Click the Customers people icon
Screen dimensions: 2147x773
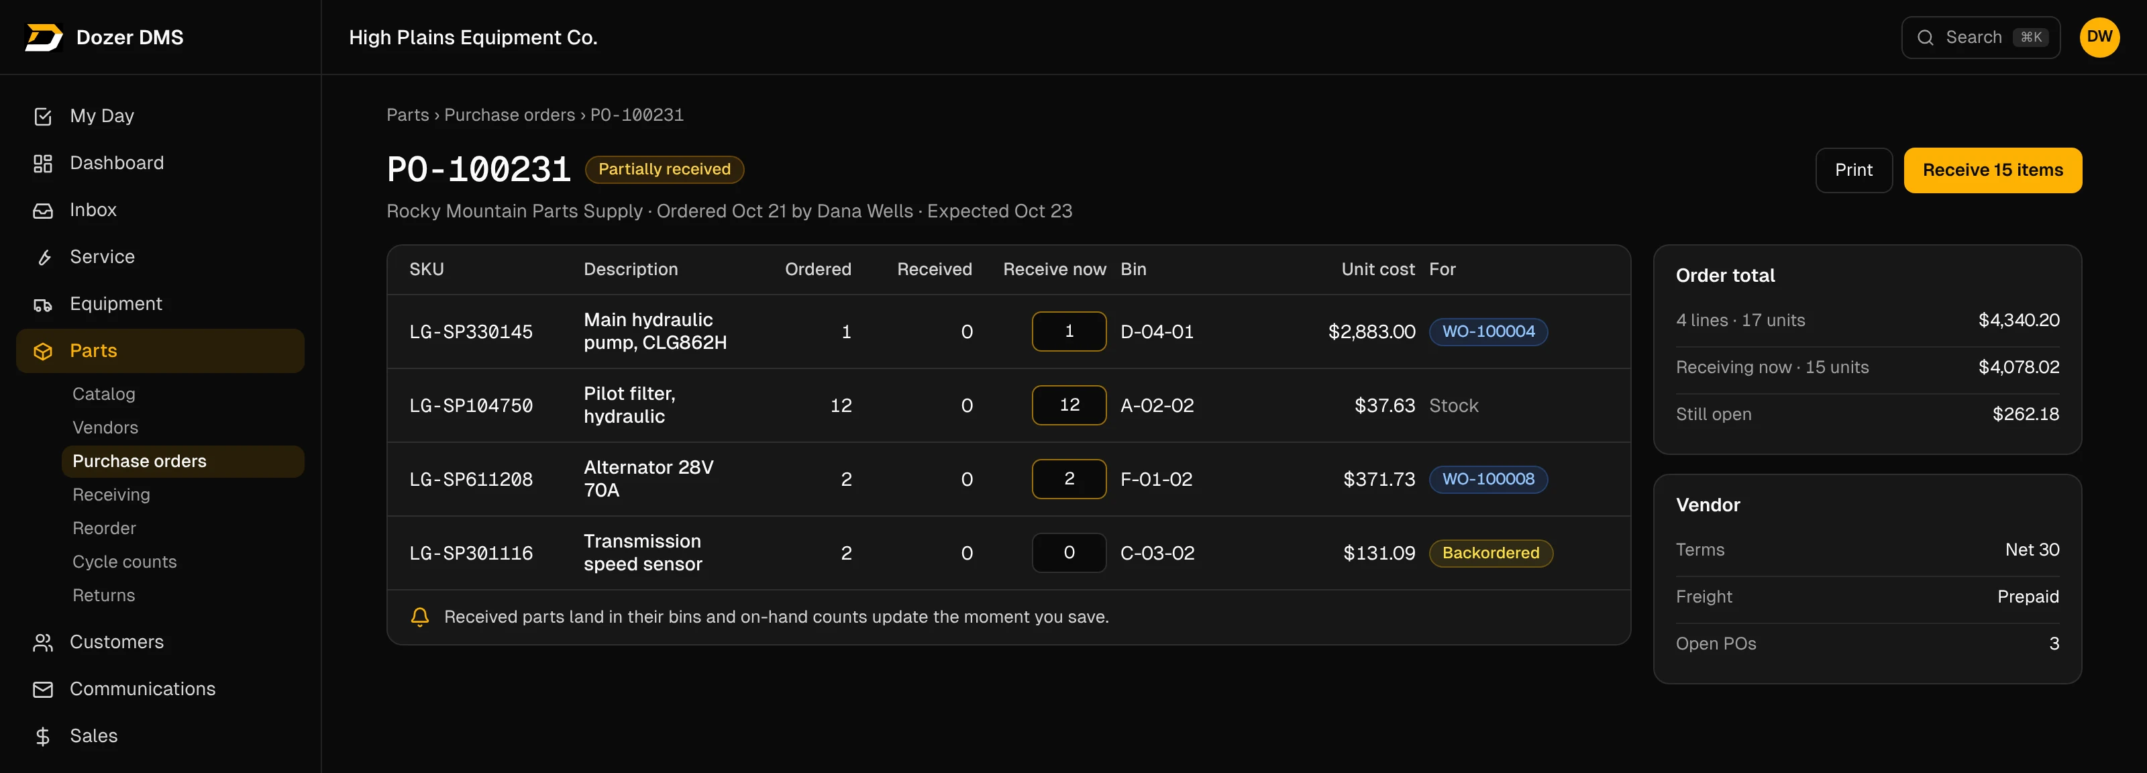tap(42, 642)
